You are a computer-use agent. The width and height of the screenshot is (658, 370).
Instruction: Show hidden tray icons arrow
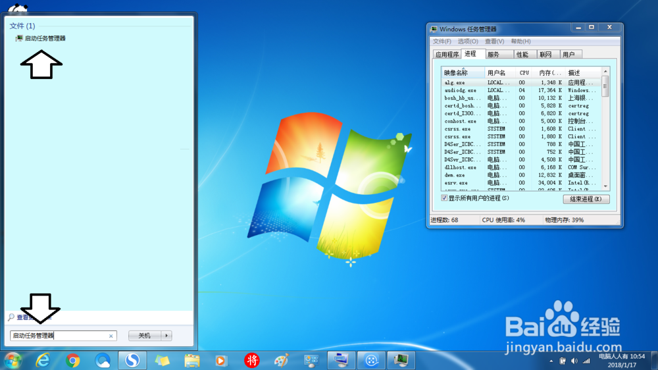point(551,361)
